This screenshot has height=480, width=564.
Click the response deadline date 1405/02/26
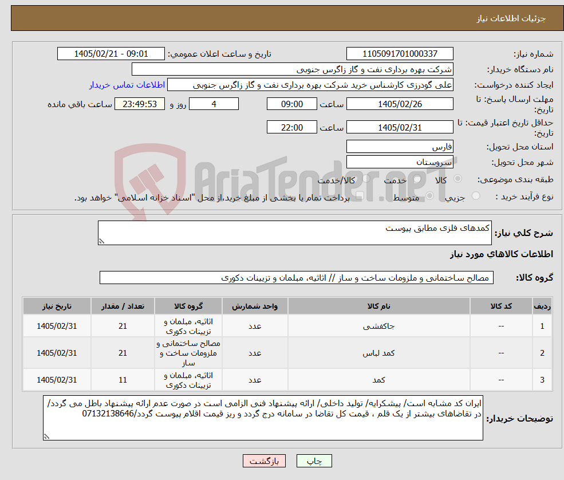click(400, 104)
